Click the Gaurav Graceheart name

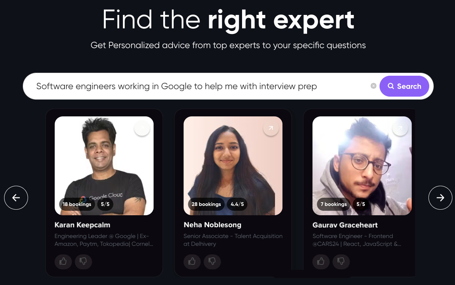[345, 225]
